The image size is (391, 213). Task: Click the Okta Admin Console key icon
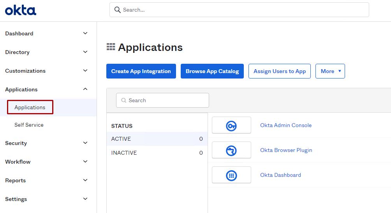click(231, 126)
